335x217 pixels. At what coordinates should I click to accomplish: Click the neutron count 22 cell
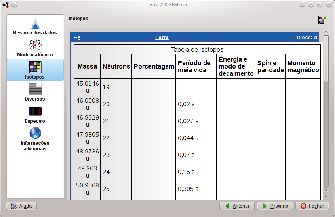click(116, 138)
